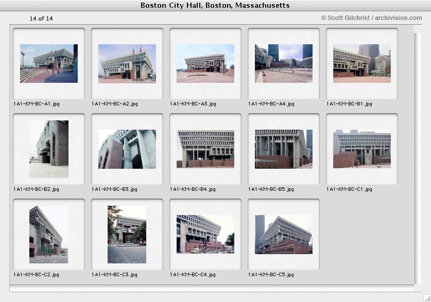Open thumbnail 1A1-KM-BC-C1.jpg
Image resolution: width=431 pixels, height=302 pixels.
[x=361, y=149]
